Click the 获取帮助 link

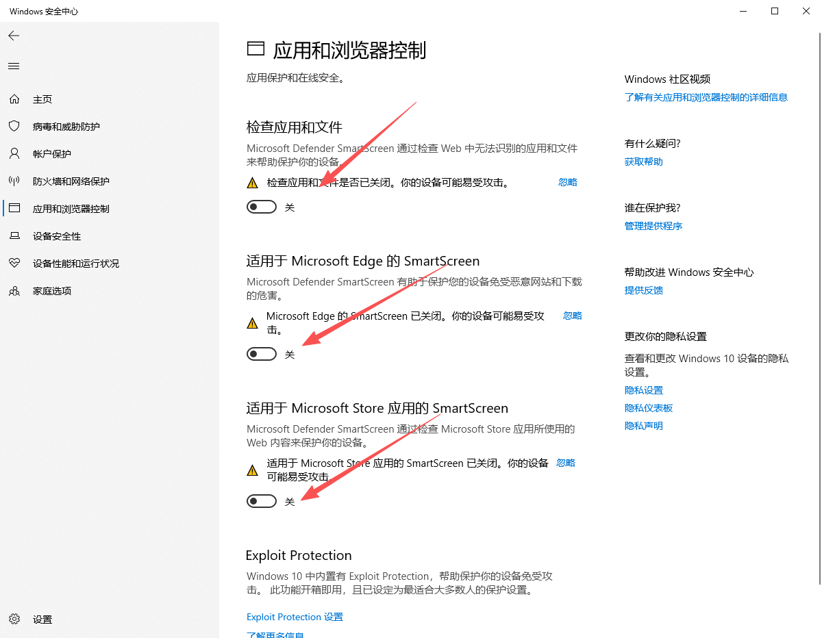pyautogui.click(x=644, y=162)
